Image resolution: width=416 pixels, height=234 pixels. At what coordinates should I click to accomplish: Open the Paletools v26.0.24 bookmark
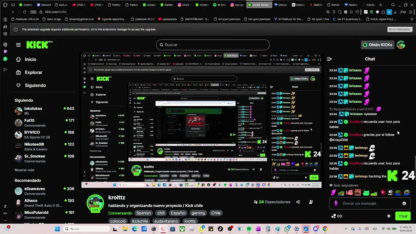tap(25, 19)
